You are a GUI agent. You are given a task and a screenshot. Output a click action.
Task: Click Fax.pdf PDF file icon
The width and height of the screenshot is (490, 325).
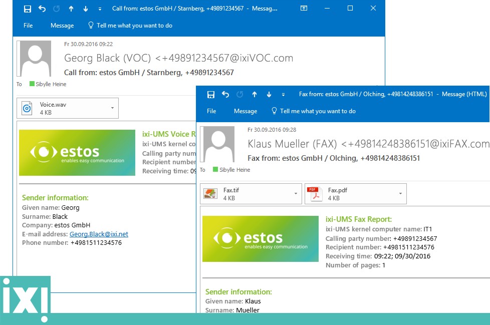[x=315, y=194]
